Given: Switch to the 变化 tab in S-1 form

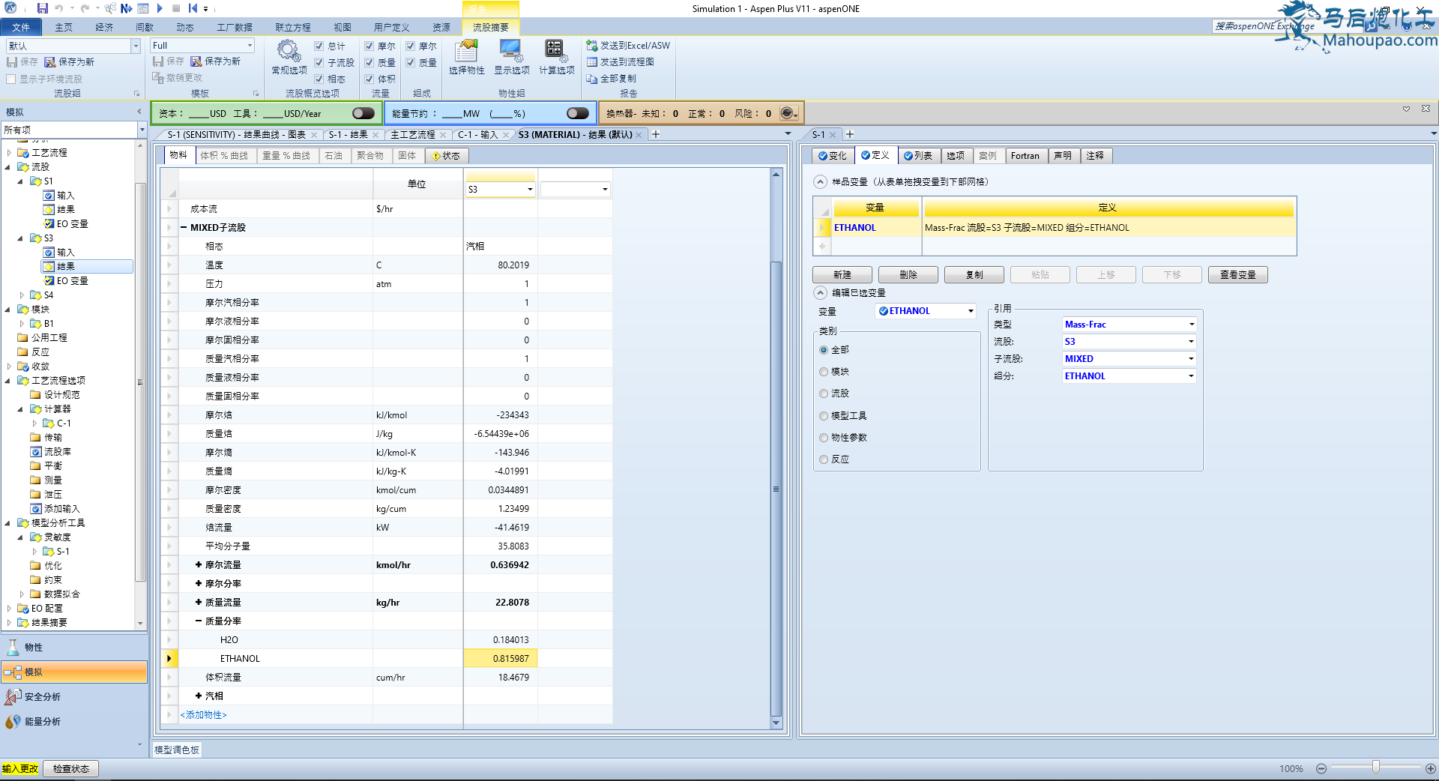Looking at the screenshot, I should pos(832,156).
